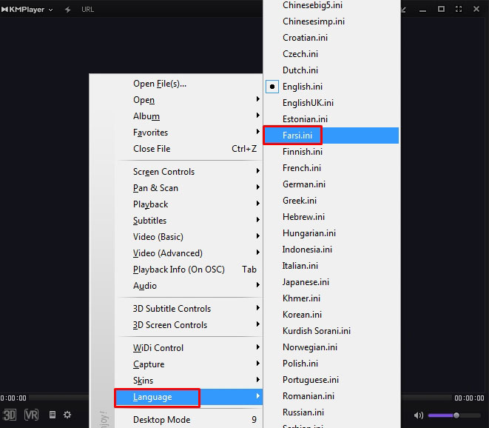Viewport: 489px width, 428px height.
Task: Choose Farsi.ini language
Action: coord(331,136)
